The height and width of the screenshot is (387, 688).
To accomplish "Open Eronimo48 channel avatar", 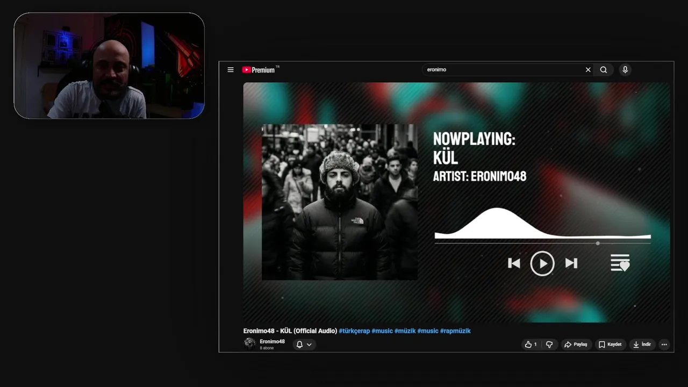I will (x=250, y=344).
